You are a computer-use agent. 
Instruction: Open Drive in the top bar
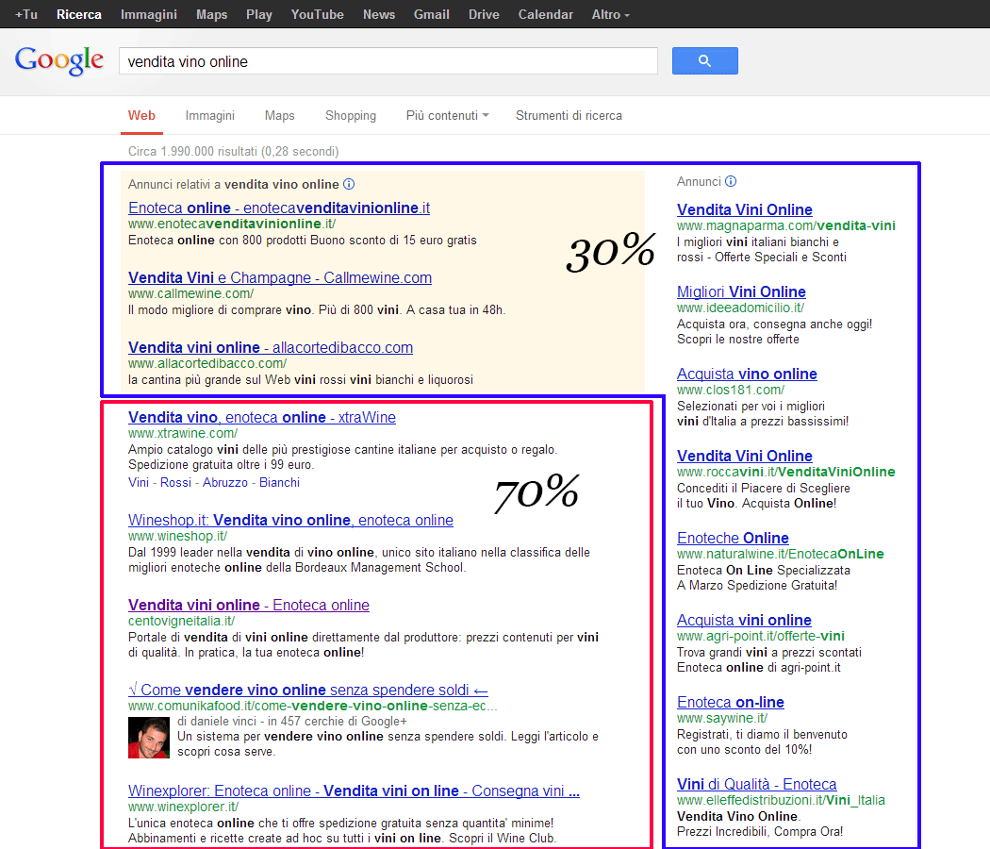tap(484, 14)
